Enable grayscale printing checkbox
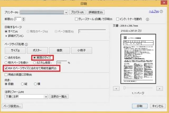This screenshot has height=113, width=169. click(77, 19)
